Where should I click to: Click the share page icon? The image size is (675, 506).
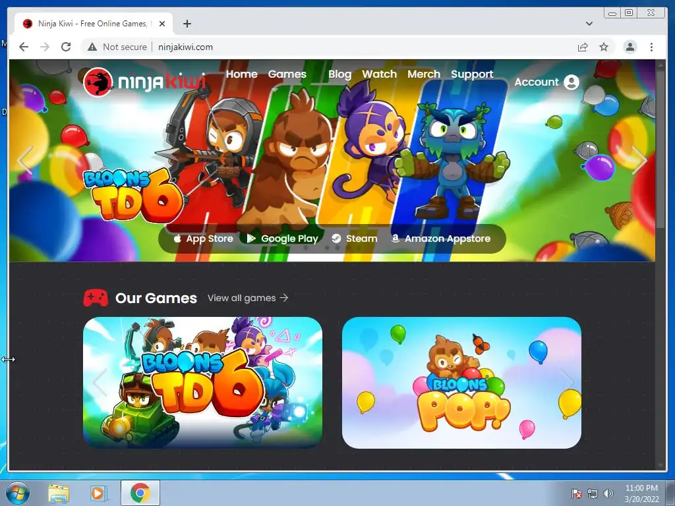tap(583, 47)
